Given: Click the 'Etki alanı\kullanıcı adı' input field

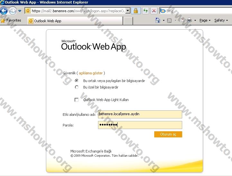Looking at the screenshot, I should (140, 114).
